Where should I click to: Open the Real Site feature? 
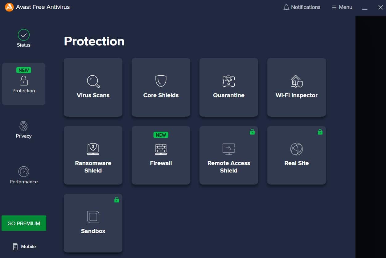(296, 155)
